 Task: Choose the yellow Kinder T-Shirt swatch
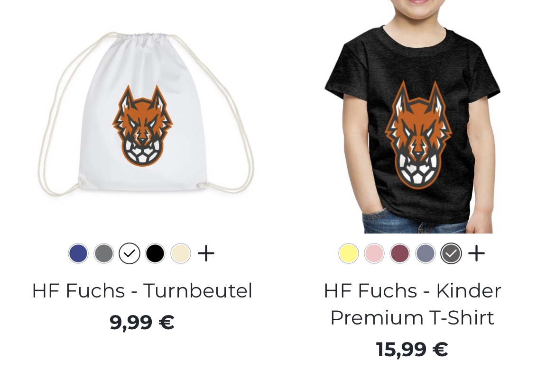coord(349,253)
